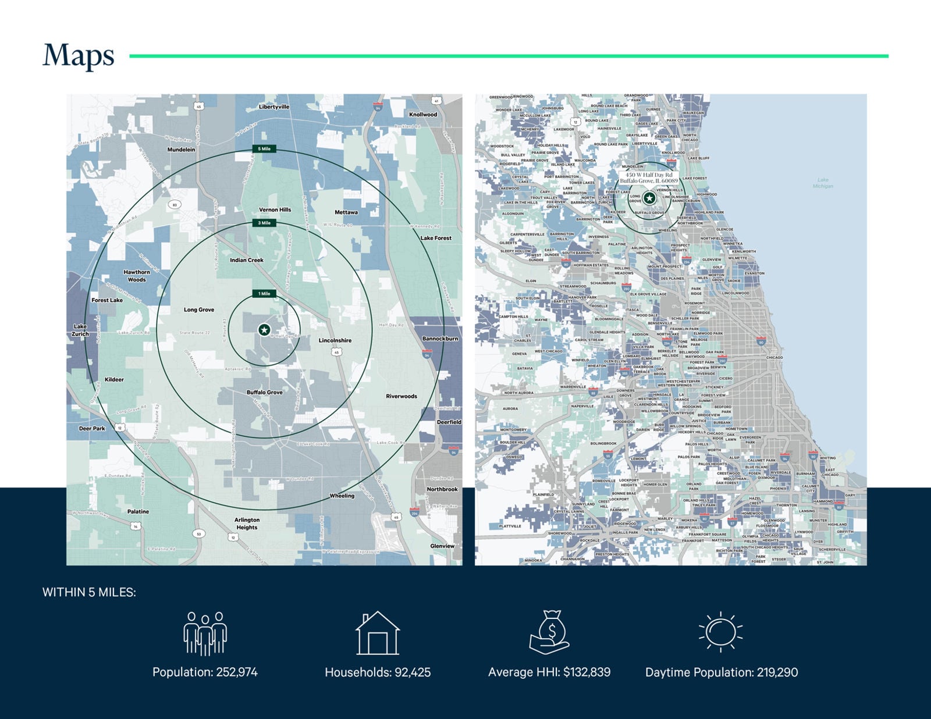Click the Population: 252,974 text
Image resolution: width=931 pixels, height=719 pixels.
tap(205, 672)
